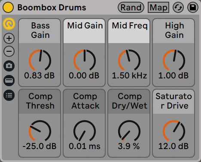This screenshot has width=201, height=162.
Task: Select the Mid Freq macro label
Action: (129, 31)
